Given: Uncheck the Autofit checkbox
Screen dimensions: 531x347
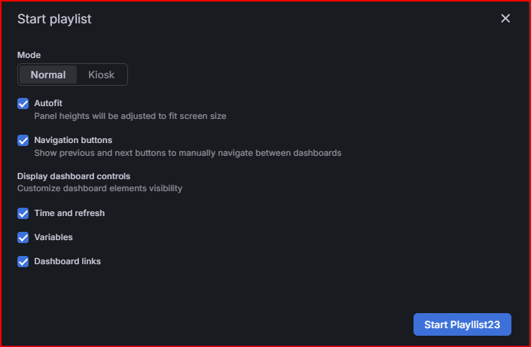Looking at the screenshot, I should 23,104.
